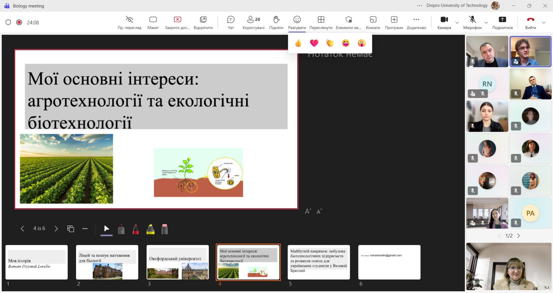This screenshot has height=293, width=553.
Task: Toggle the camera (Камера) on or off
Action: coord(444,22)
